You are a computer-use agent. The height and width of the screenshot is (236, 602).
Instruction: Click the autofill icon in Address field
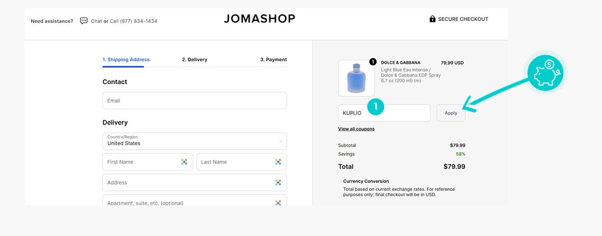(x=278, y=183)
